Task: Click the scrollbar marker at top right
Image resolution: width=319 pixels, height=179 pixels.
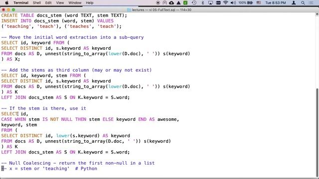Action: (317, 14)
